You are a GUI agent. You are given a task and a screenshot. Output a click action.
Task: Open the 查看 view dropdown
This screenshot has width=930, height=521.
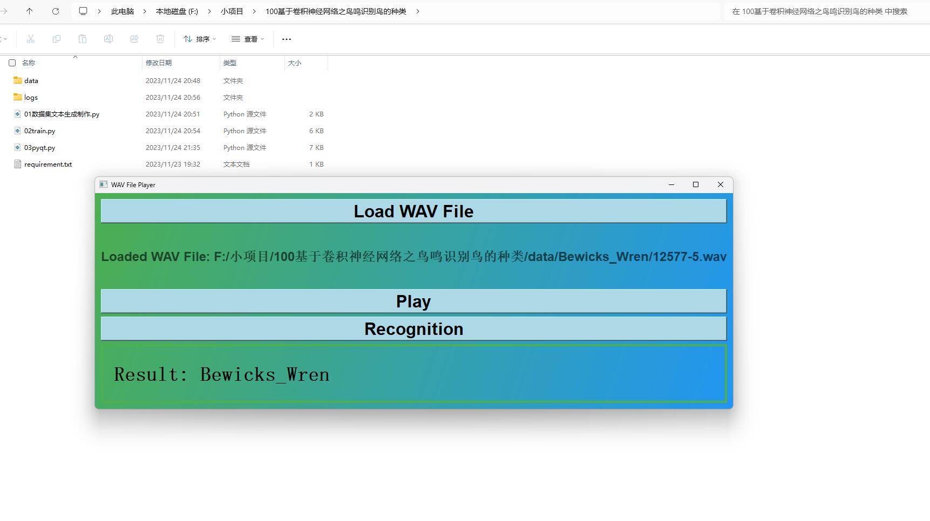click(248, 39)
